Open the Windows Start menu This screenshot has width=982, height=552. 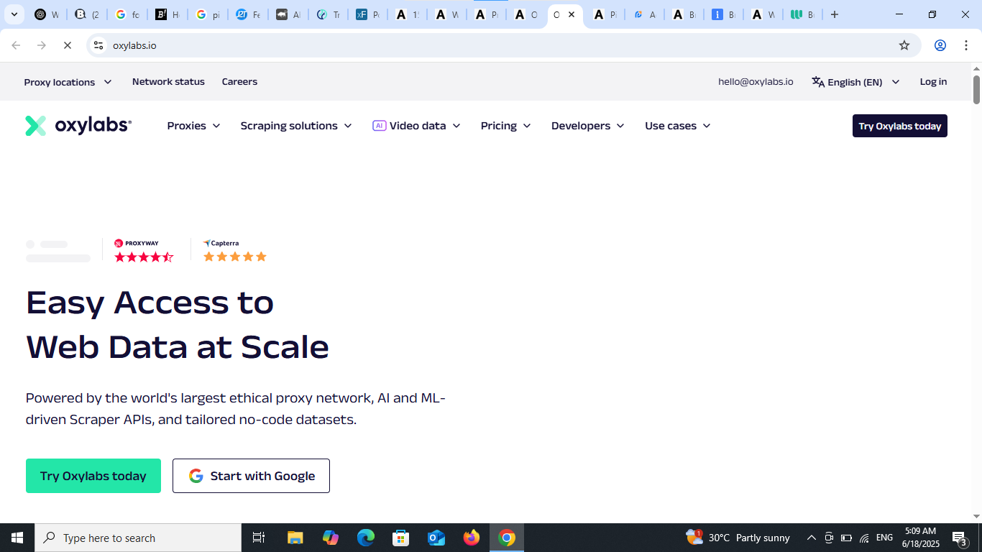pyautogui.click(x=17, y=538)
